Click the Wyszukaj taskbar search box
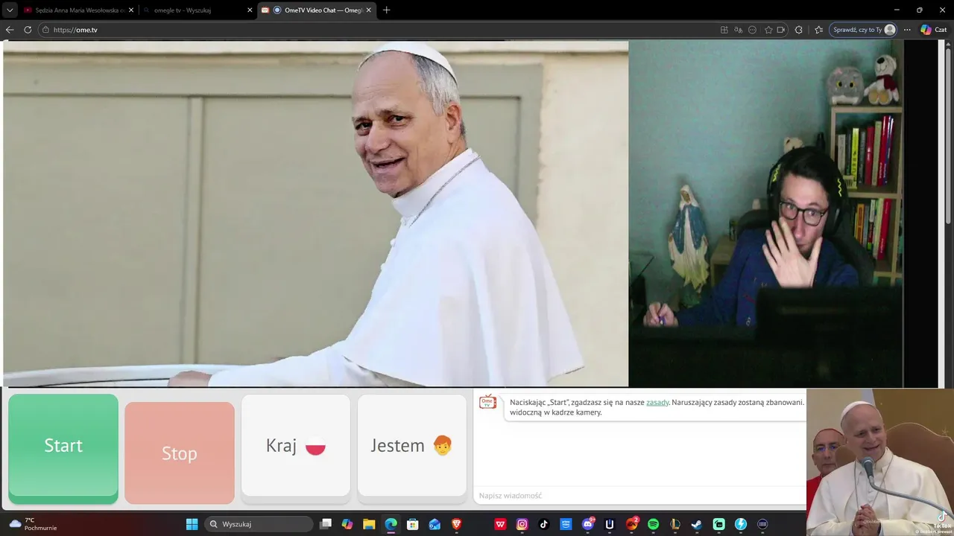 pyautogui.click(x=259, y=524)
